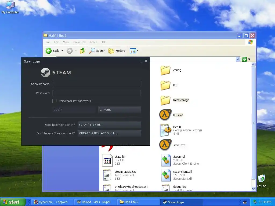The image size is (275, 206).
Task: Click the 12:46 PM clock
Action: pyautogui.click(x=265, y=202)
